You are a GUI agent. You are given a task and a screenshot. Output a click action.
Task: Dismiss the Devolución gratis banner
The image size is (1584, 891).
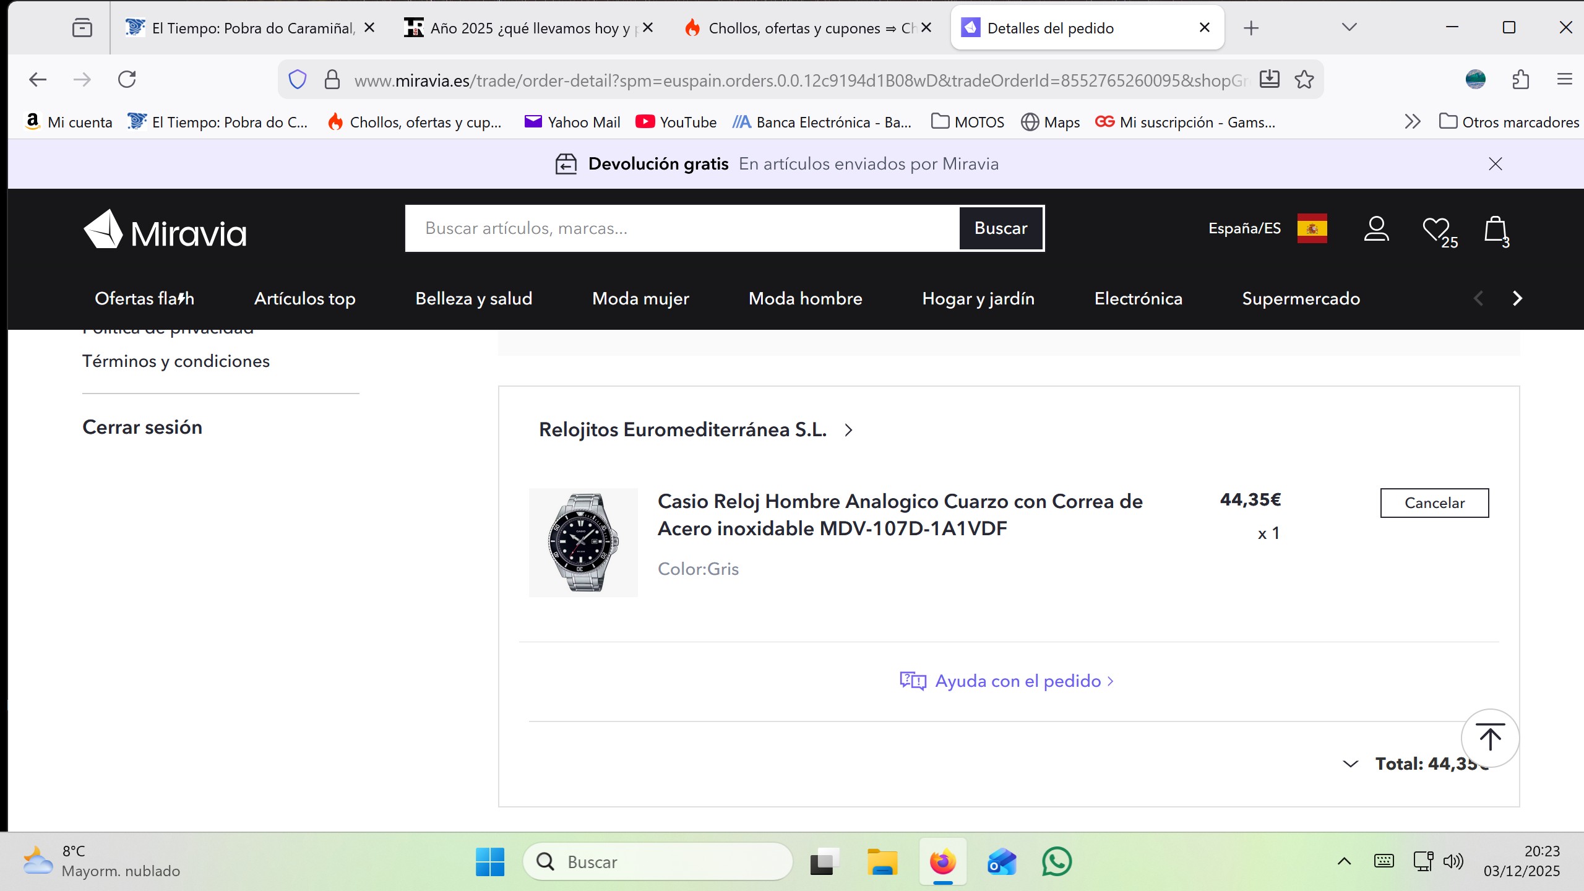pyautogui.click(x=1496, y=164)
